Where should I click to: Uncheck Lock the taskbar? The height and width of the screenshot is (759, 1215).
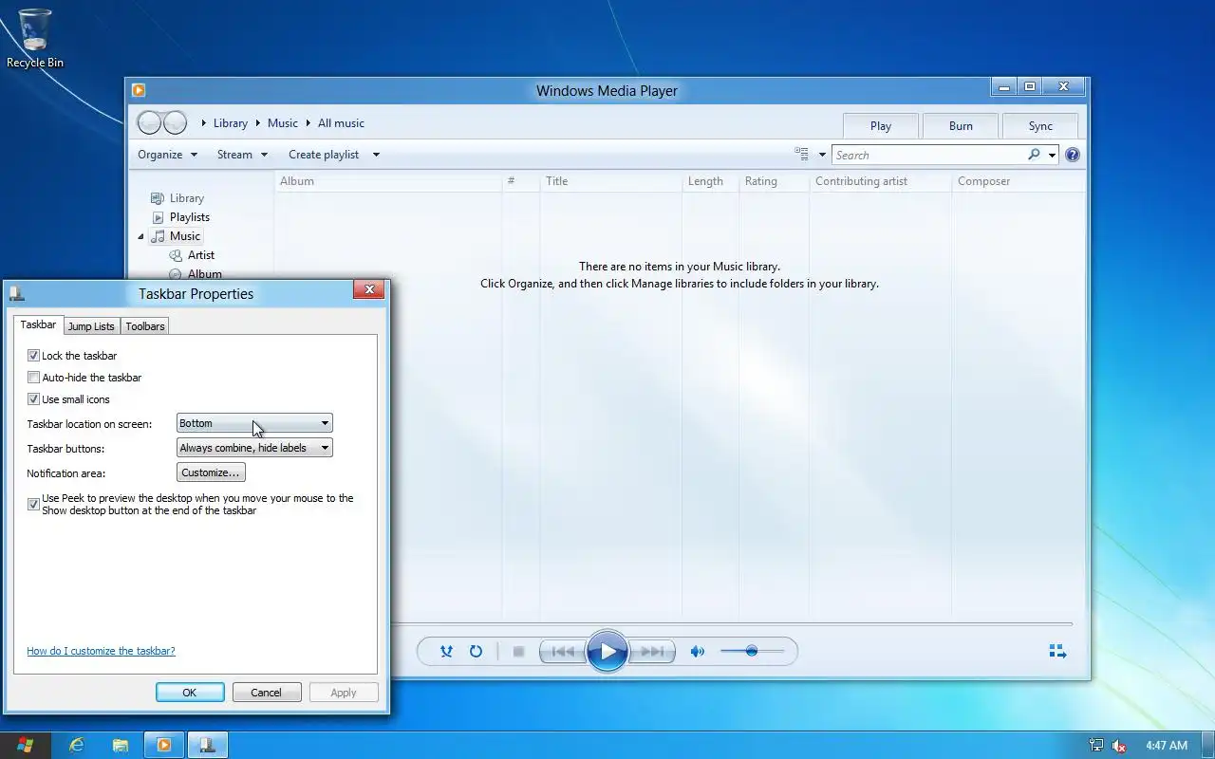coord(34,356)
